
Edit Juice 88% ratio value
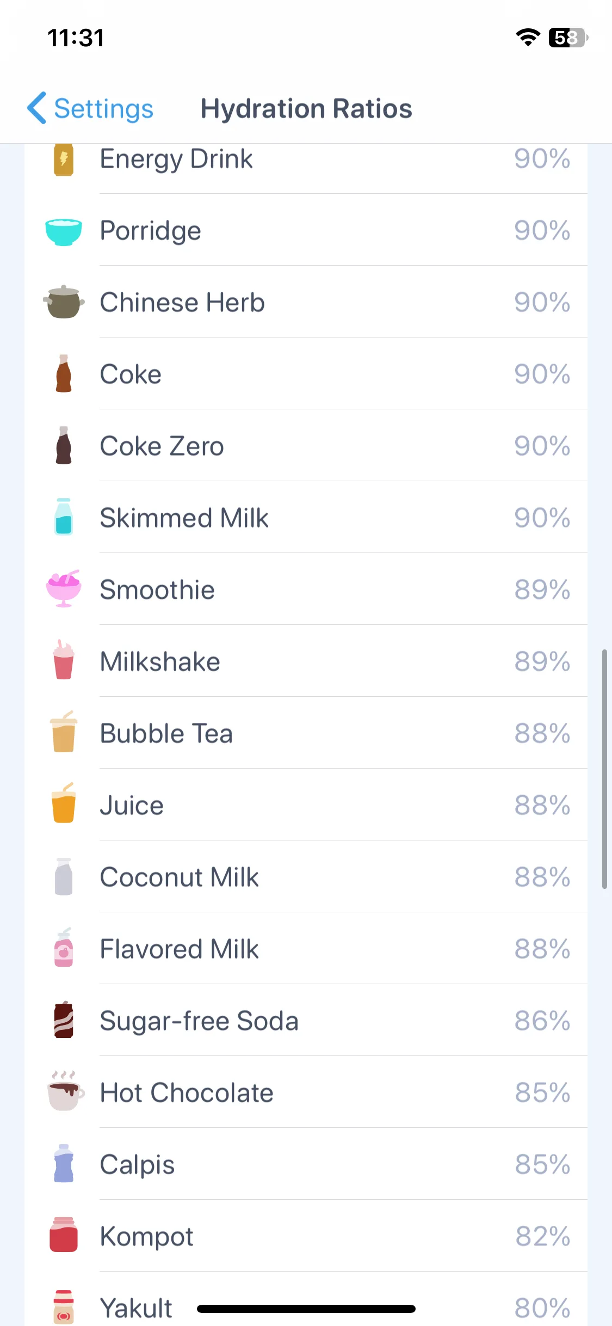(542, 805)
